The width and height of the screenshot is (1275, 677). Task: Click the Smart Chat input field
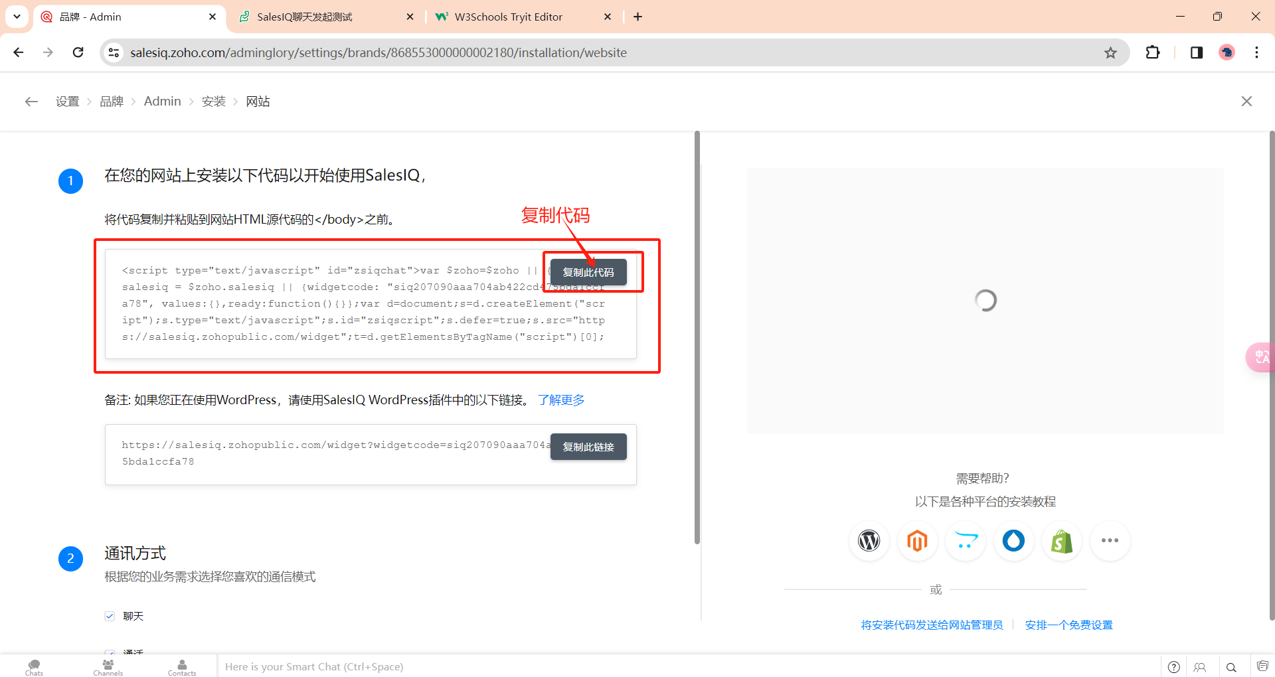click(689, 666)
